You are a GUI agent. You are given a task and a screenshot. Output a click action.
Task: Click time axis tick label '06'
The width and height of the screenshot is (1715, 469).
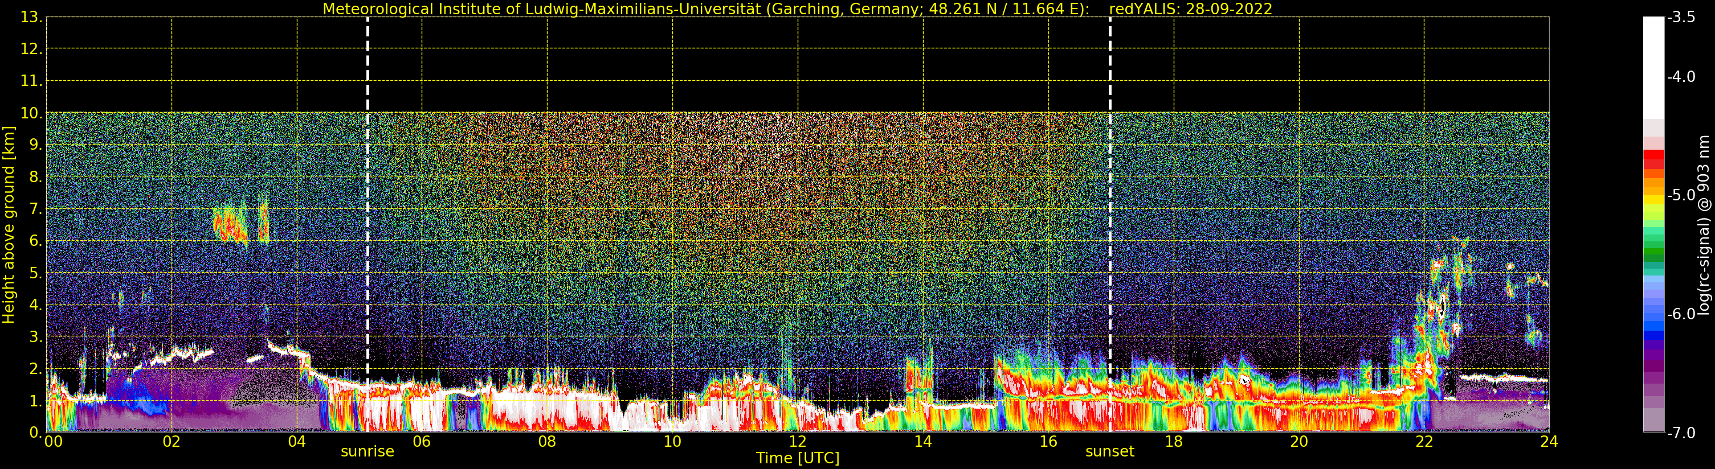[422, 442]
